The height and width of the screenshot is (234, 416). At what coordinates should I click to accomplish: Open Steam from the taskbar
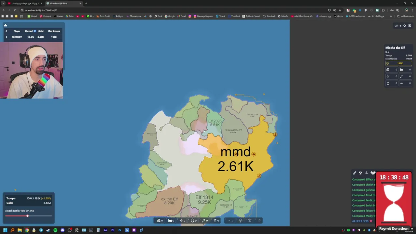coord(48,230)
